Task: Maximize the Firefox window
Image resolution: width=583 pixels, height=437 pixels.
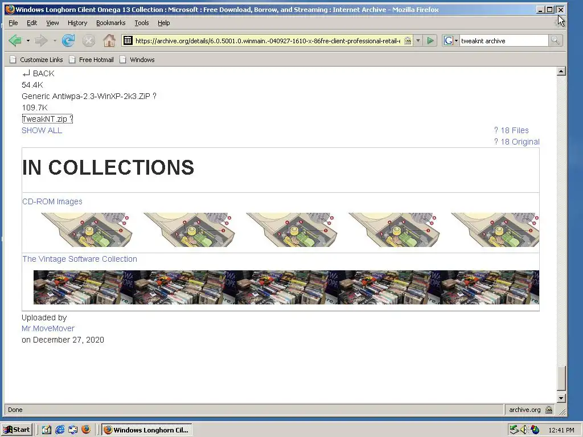Action: (550, 10)
